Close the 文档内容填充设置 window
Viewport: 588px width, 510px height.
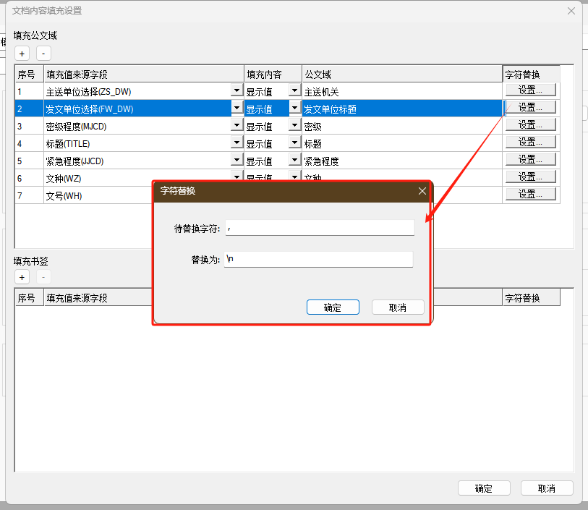(571, 11)
